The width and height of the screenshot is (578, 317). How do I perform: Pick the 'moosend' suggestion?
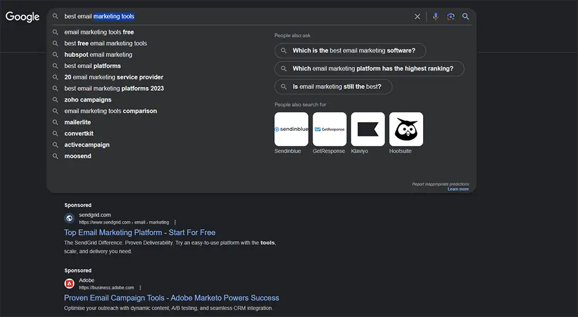[x=78, y=156]
